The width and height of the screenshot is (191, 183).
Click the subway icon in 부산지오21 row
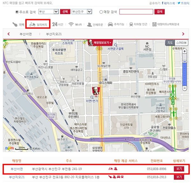122,177
